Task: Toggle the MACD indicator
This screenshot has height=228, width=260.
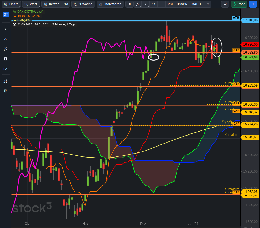Action: tap(196, 4)
